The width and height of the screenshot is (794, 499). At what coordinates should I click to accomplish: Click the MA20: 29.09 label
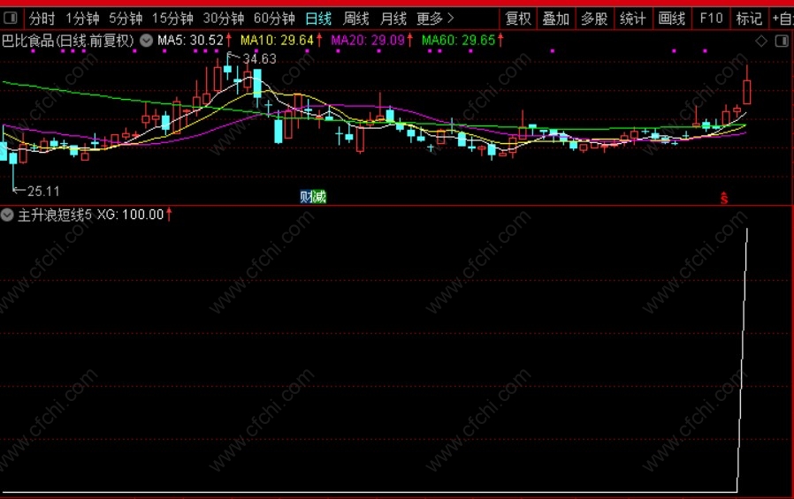point(368,41)
